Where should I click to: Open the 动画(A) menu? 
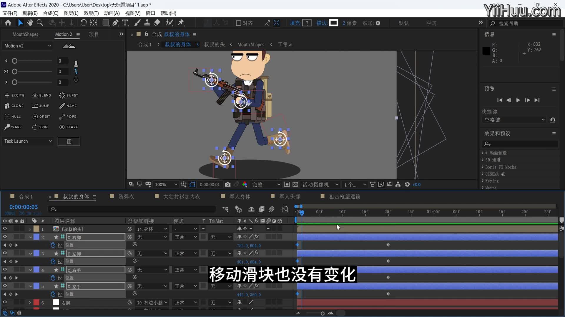112,13
